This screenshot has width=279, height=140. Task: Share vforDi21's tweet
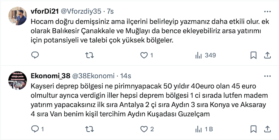(x=268, y=55)
